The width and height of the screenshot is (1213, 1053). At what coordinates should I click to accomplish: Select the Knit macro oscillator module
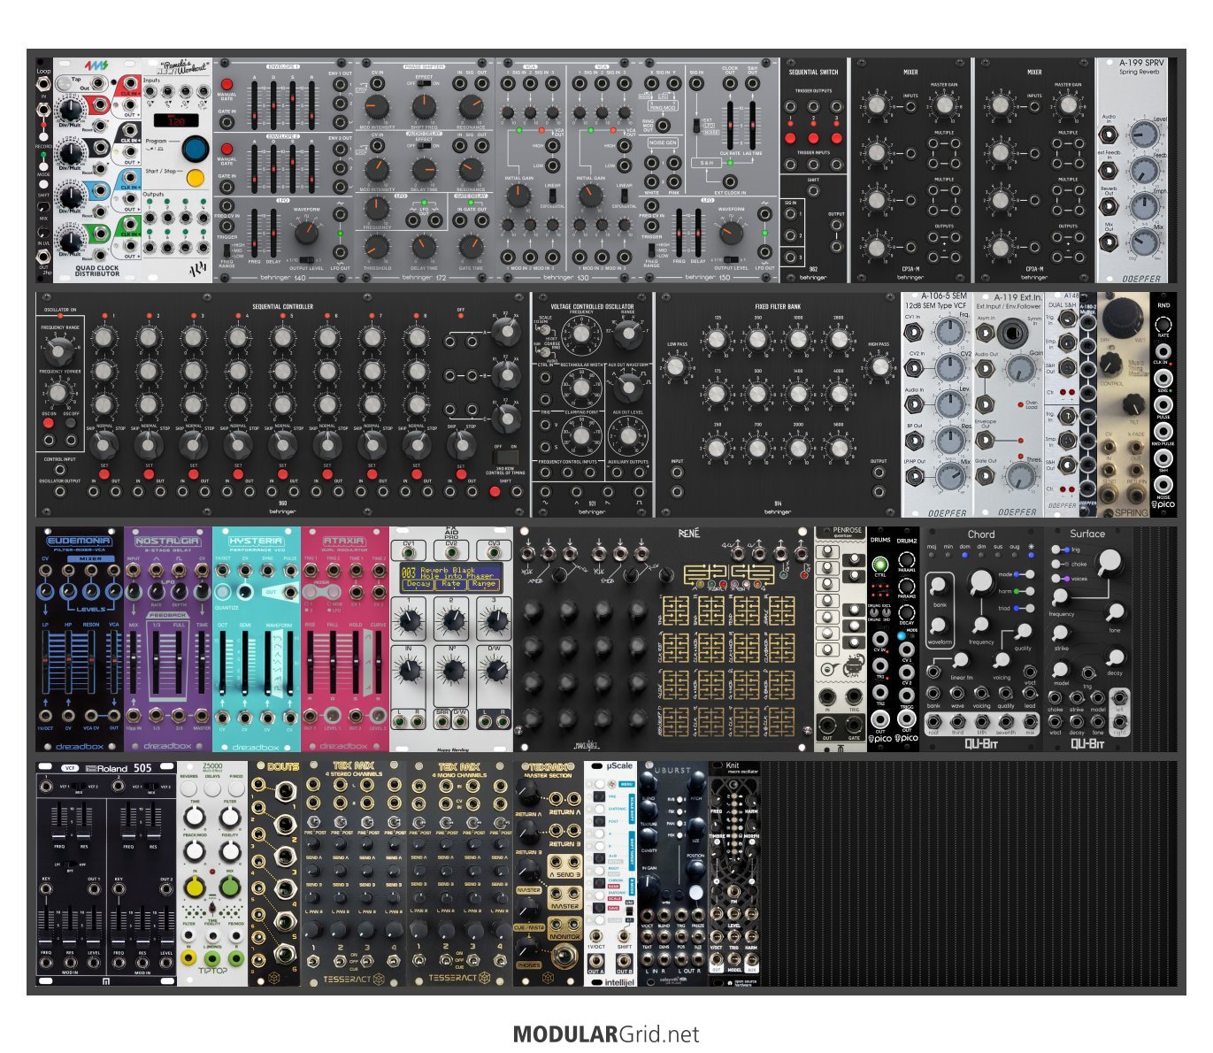tap(734, 873)
